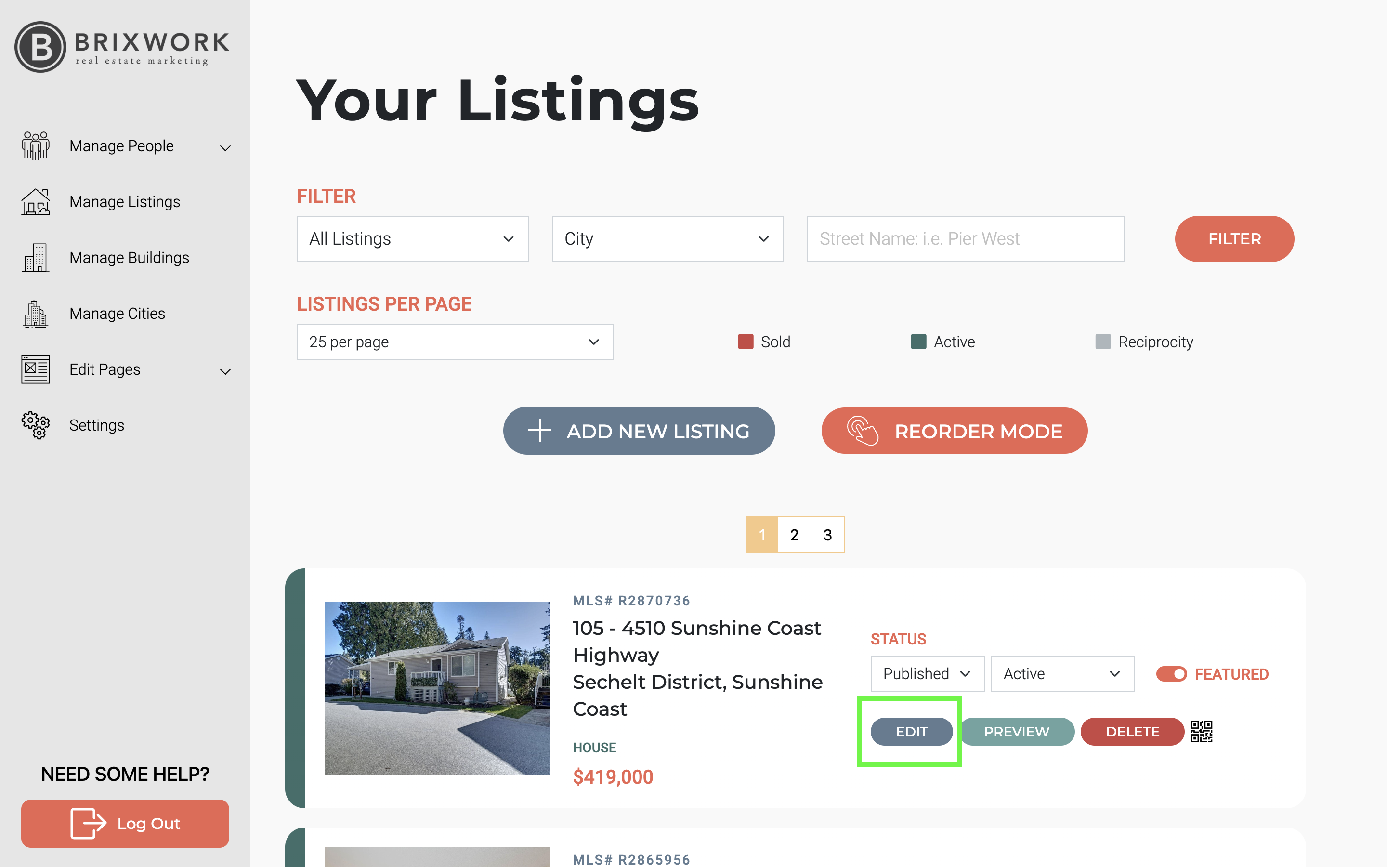Open the City filter dropdown
1387x867 pixels.
(x=667, y=239)
